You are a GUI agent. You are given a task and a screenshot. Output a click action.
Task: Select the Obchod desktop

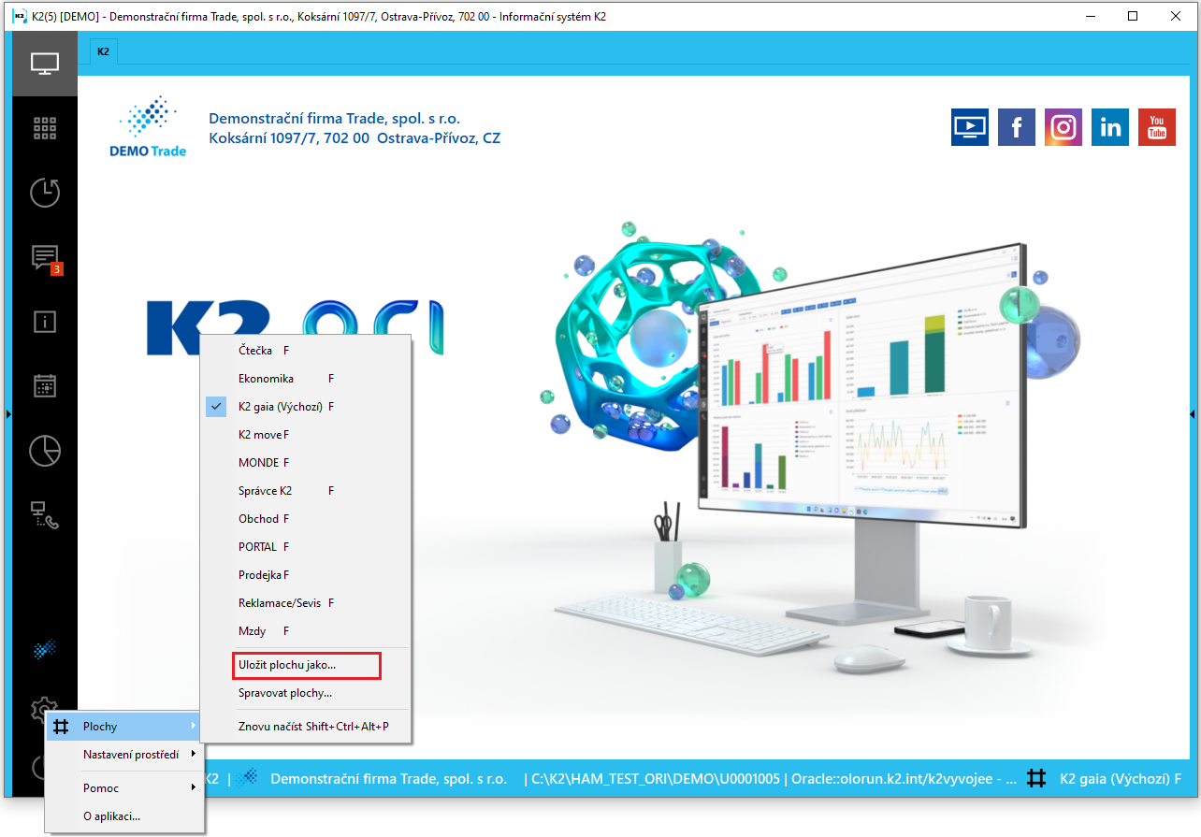306,519
